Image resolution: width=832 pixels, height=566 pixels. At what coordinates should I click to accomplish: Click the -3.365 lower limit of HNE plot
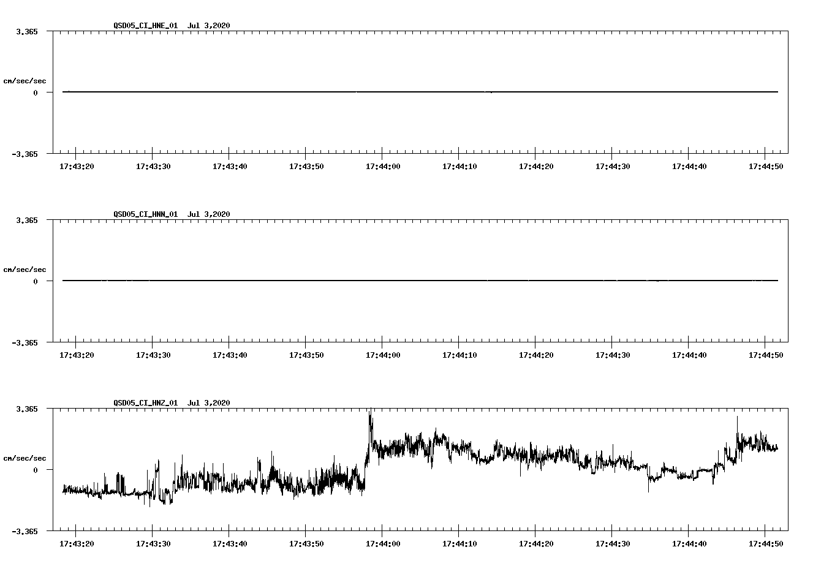[25, 154]
